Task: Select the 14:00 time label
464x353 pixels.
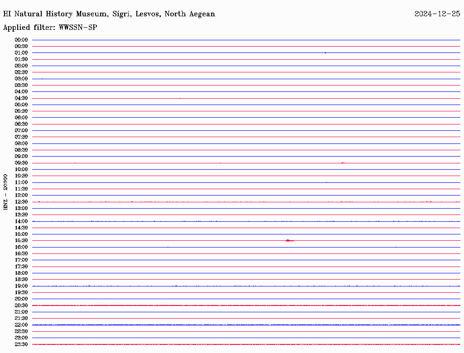Action: point(21,221)
